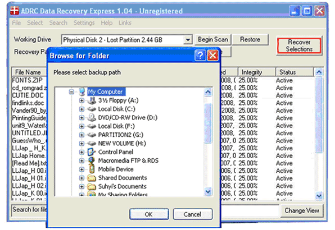
Task: Click the Local Disk (F:) drive icon
Action: [x=92, y=126]
